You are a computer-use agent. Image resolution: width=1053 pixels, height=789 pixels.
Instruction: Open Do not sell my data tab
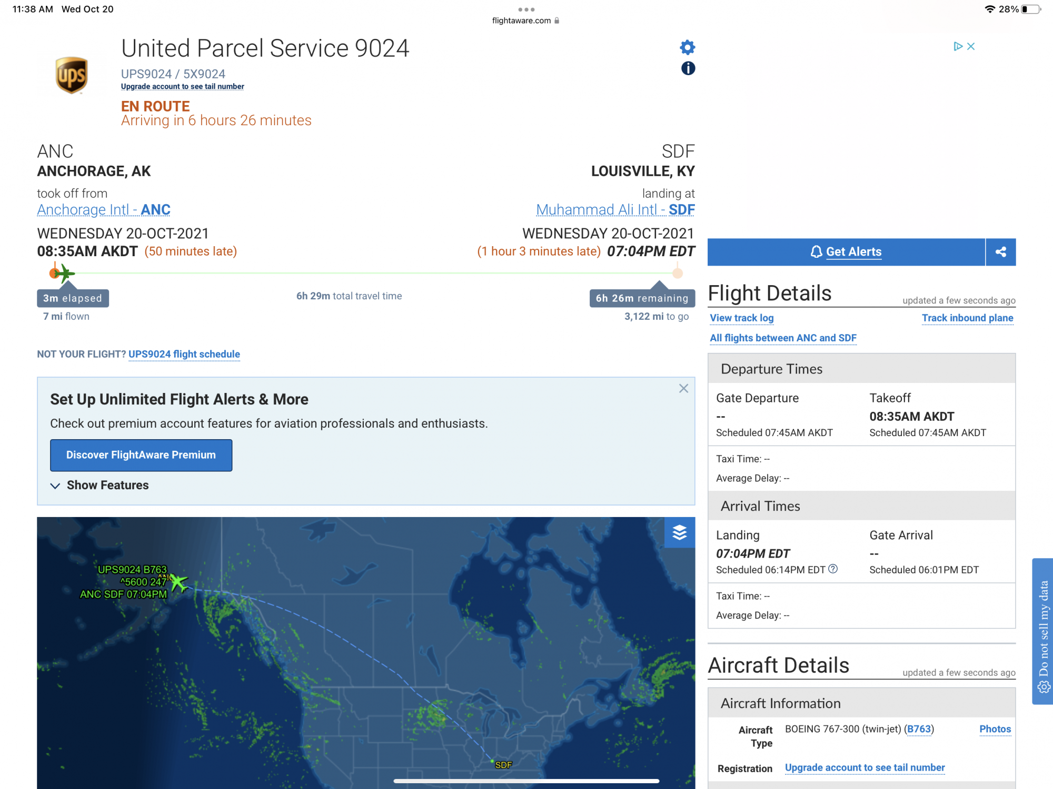click(x=1043, y=631)
